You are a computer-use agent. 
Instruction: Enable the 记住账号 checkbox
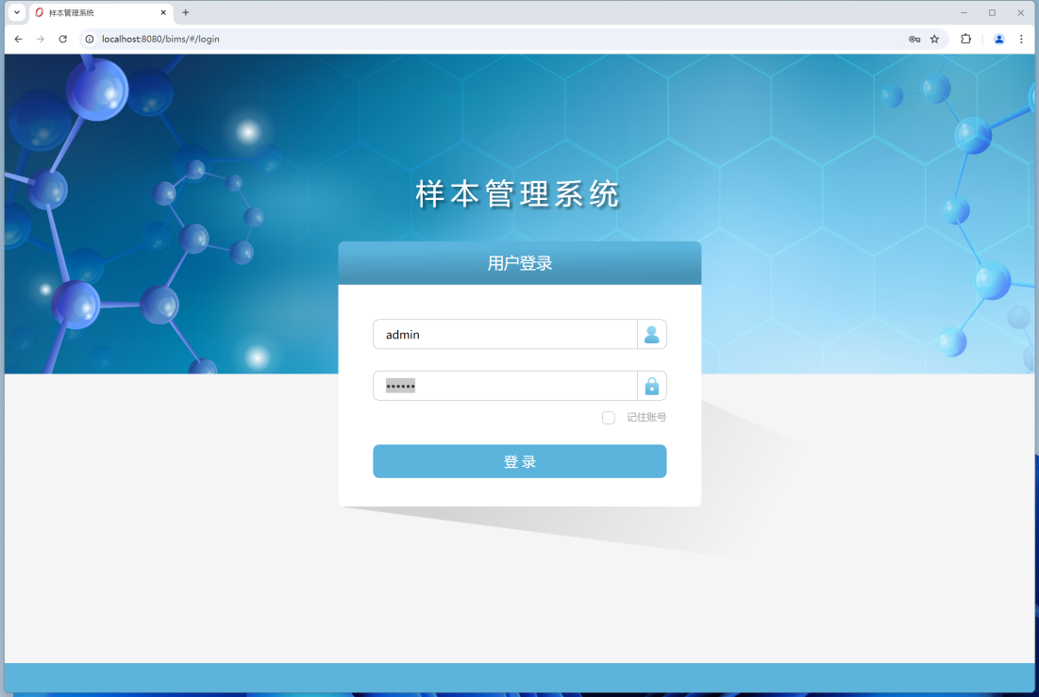click(x=609, y=418)
